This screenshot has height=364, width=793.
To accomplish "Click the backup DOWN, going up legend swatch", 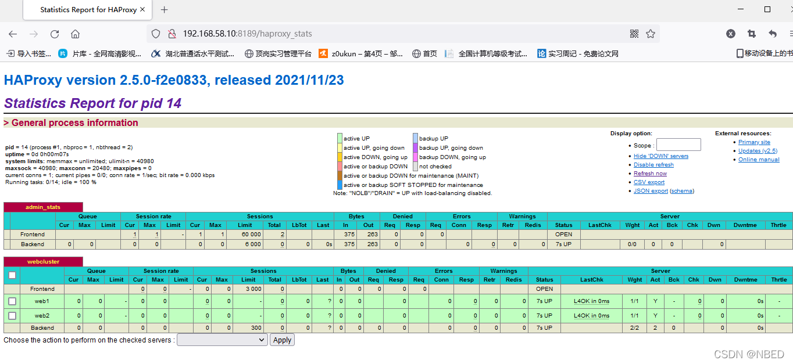I will [415, 157].
